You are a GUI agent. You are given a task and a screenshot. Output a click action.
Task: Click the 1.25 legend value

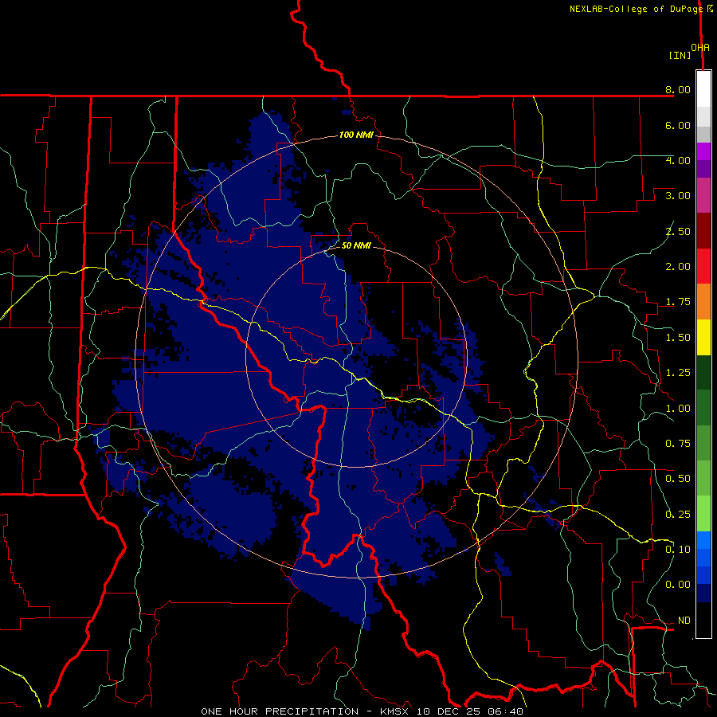(678, 373)
